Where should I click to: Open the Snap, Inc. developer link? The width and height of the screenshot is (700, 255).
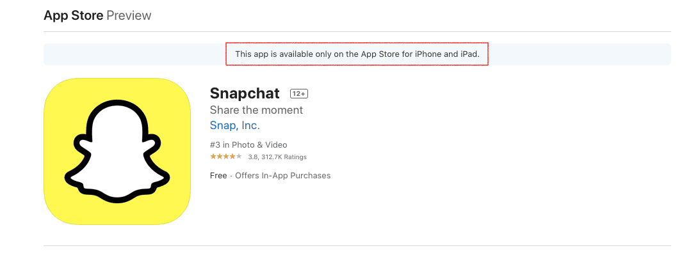(x=235, y=126)
